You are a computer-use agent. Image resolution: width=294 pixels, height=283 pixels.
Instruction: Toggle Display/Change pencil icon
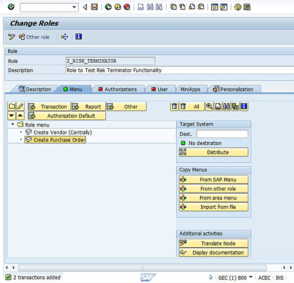click(11, 37)
